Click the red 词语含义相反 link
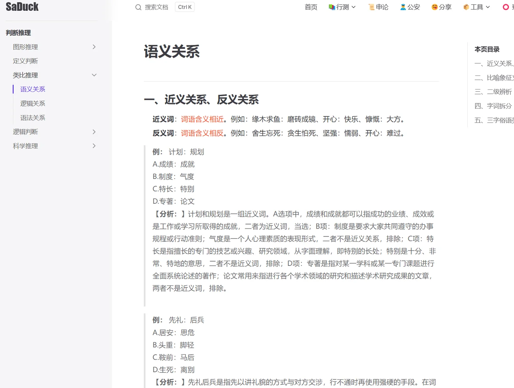514x388 pixels. click(202, 133)
